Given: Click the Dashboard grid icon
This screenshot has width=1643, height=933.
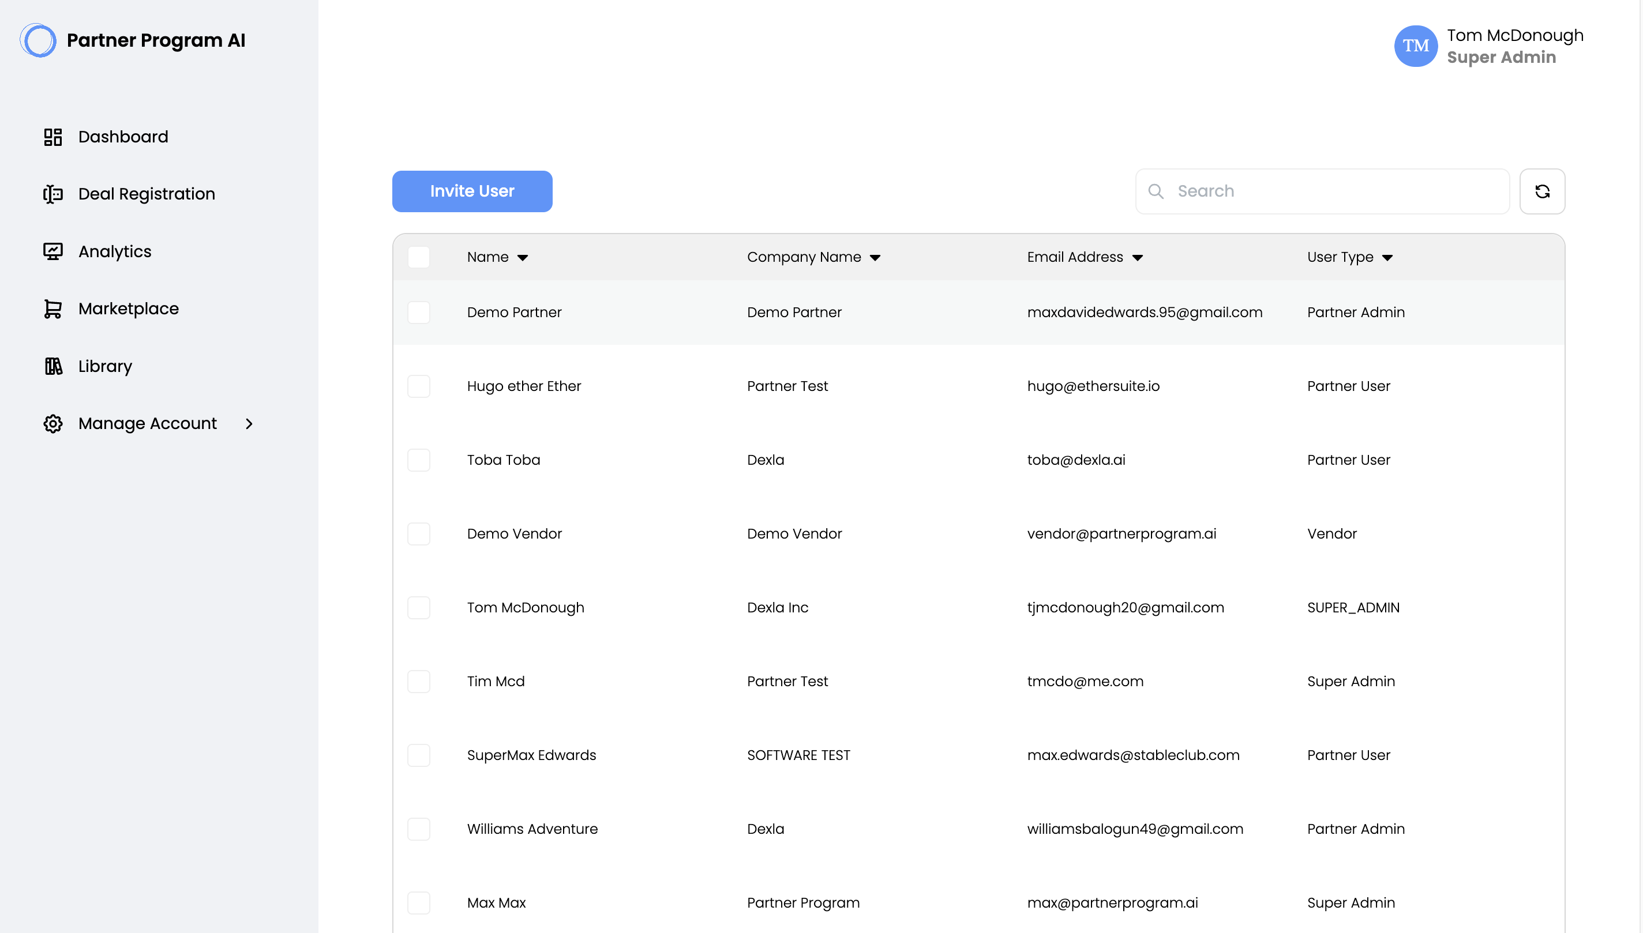Looking at the screenshot, I should tap(52, 137).
